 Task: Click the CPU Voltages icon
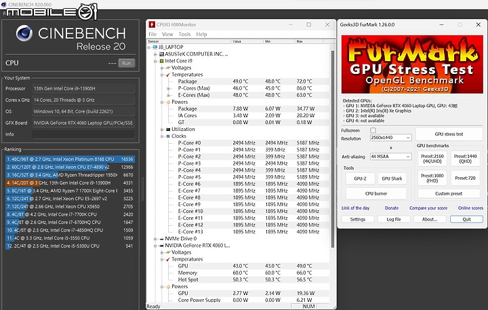click(168, 68)
